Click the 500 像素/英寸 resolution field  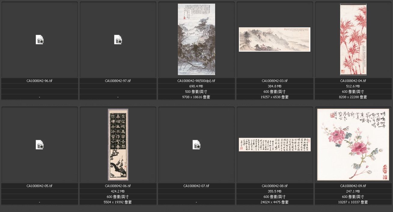point(196,92)
